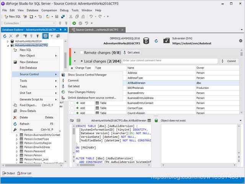Screen dimensions: 245x184
Task: Open source control settings gear
Action: click(241, 41)
